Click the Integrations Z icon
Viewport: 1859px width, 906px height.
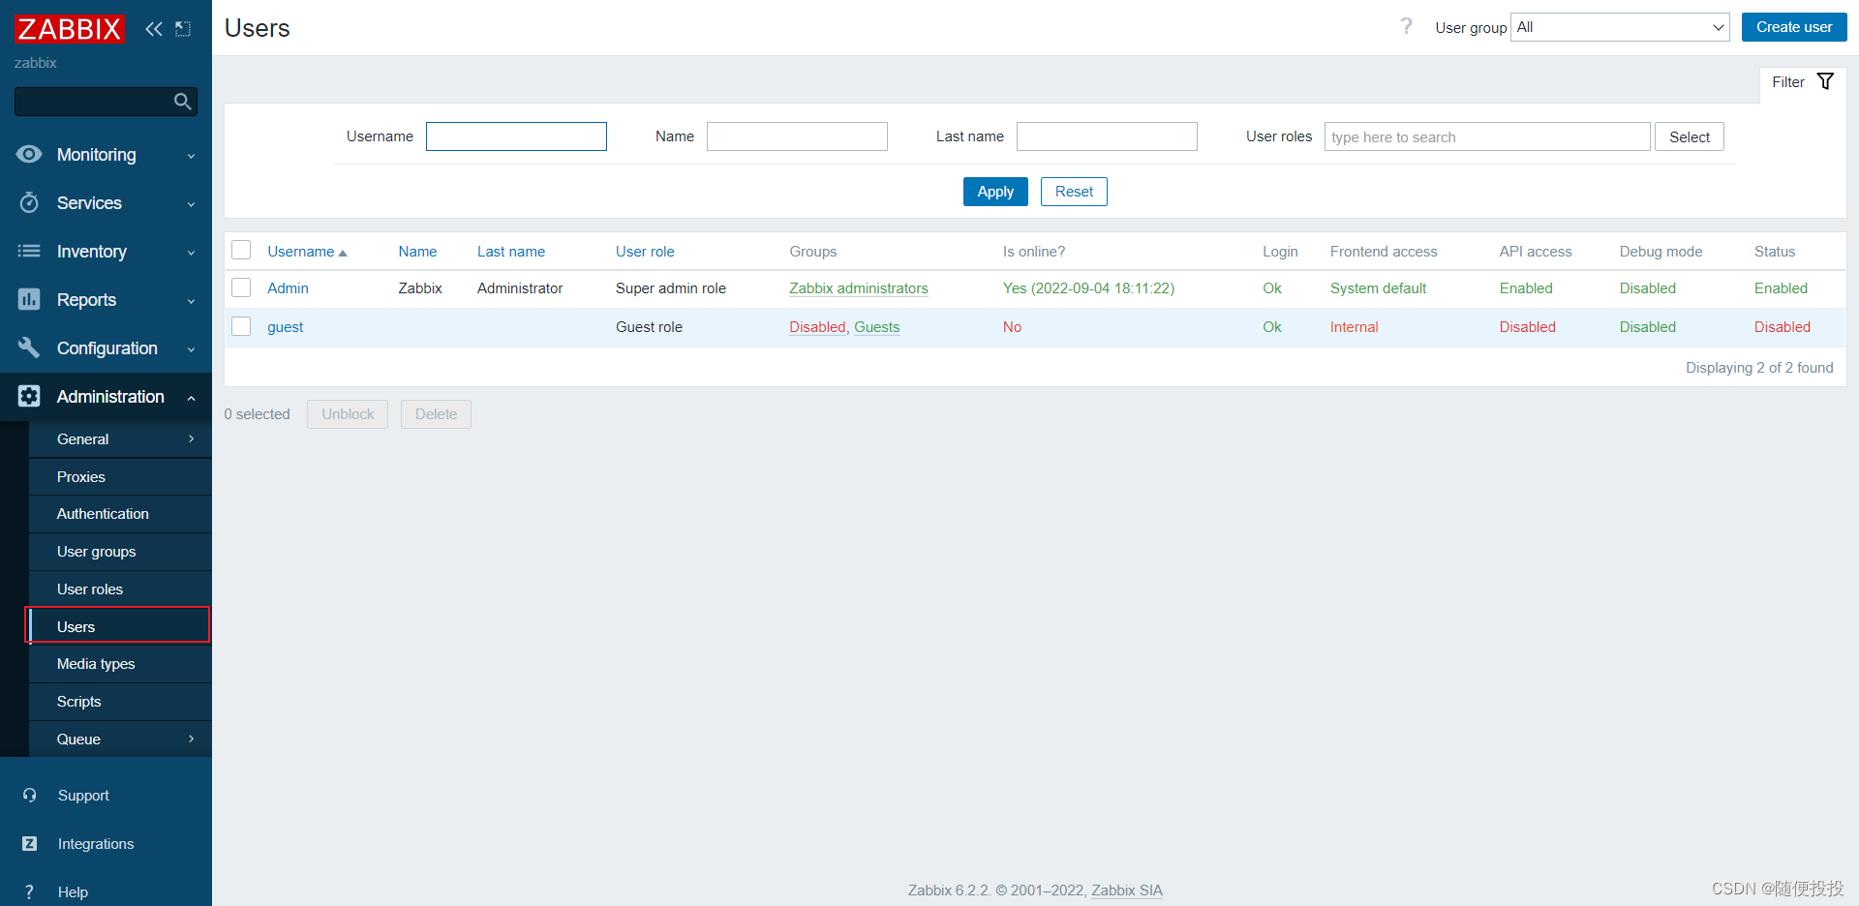click(x=29, y=843)
